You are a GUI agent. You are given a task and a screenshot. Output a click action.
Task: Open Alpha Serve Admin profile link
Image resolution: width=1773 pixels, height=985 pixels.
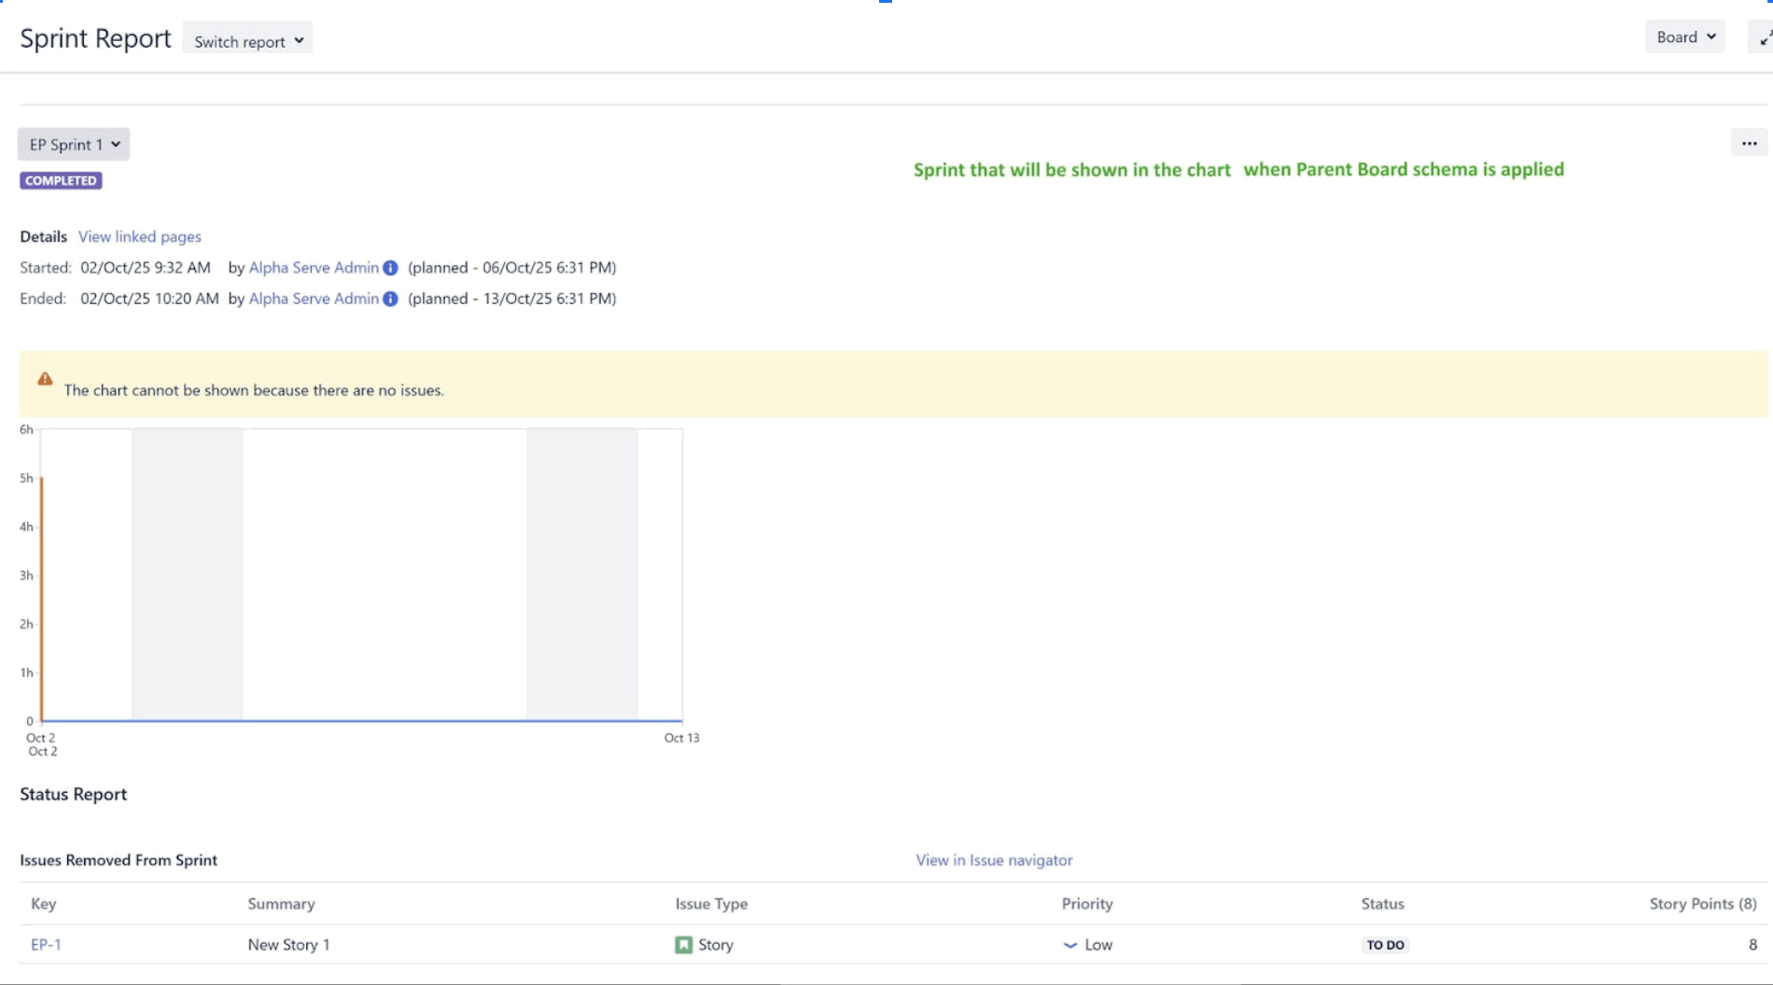click(313, 268)
